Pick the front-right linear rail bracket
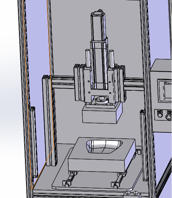 [x=115, y=185]
